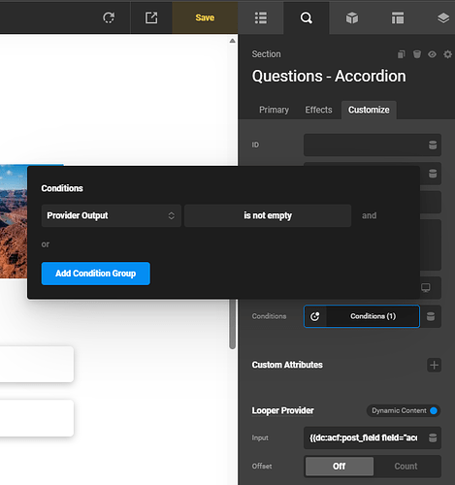Viewport: 455px width, 485px height.
Task: Open the Templates layout icon
Action: coord(398,17)
